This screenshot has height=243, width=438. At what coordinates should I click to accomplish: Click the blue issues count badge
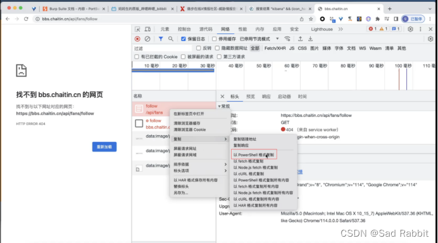point(395,28)
